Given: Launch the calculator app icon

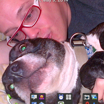Looking at the screenshot, I should (x=69, y=97).
